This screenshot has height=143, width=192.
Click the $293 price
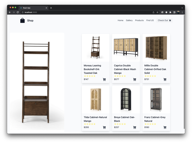coord(86,127)
